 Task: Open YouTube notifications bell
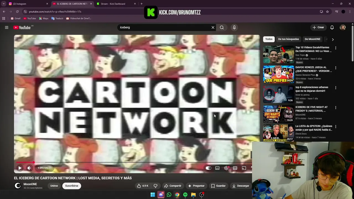(332, 27)
